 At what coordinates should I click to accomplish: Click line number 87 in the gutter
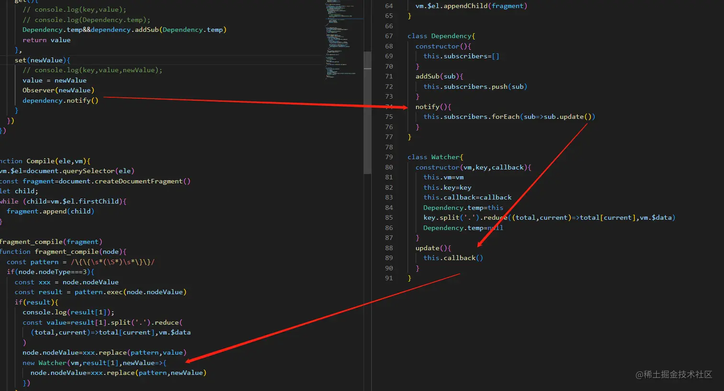coord(389,238)
